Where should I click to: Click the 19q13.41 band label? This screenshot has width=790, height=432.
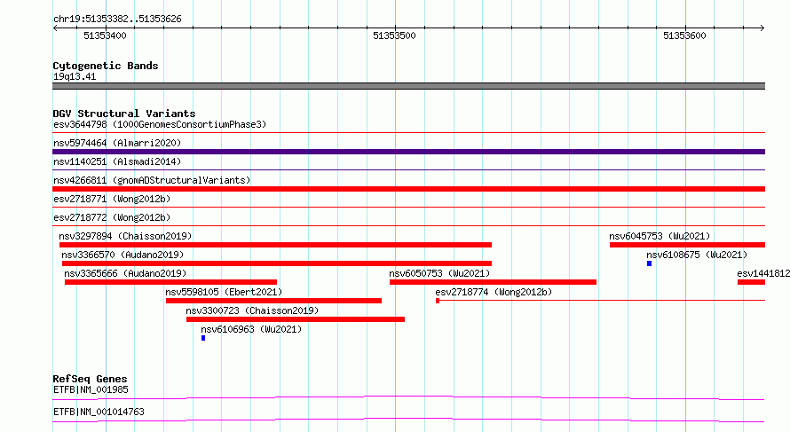coord(75,76)
